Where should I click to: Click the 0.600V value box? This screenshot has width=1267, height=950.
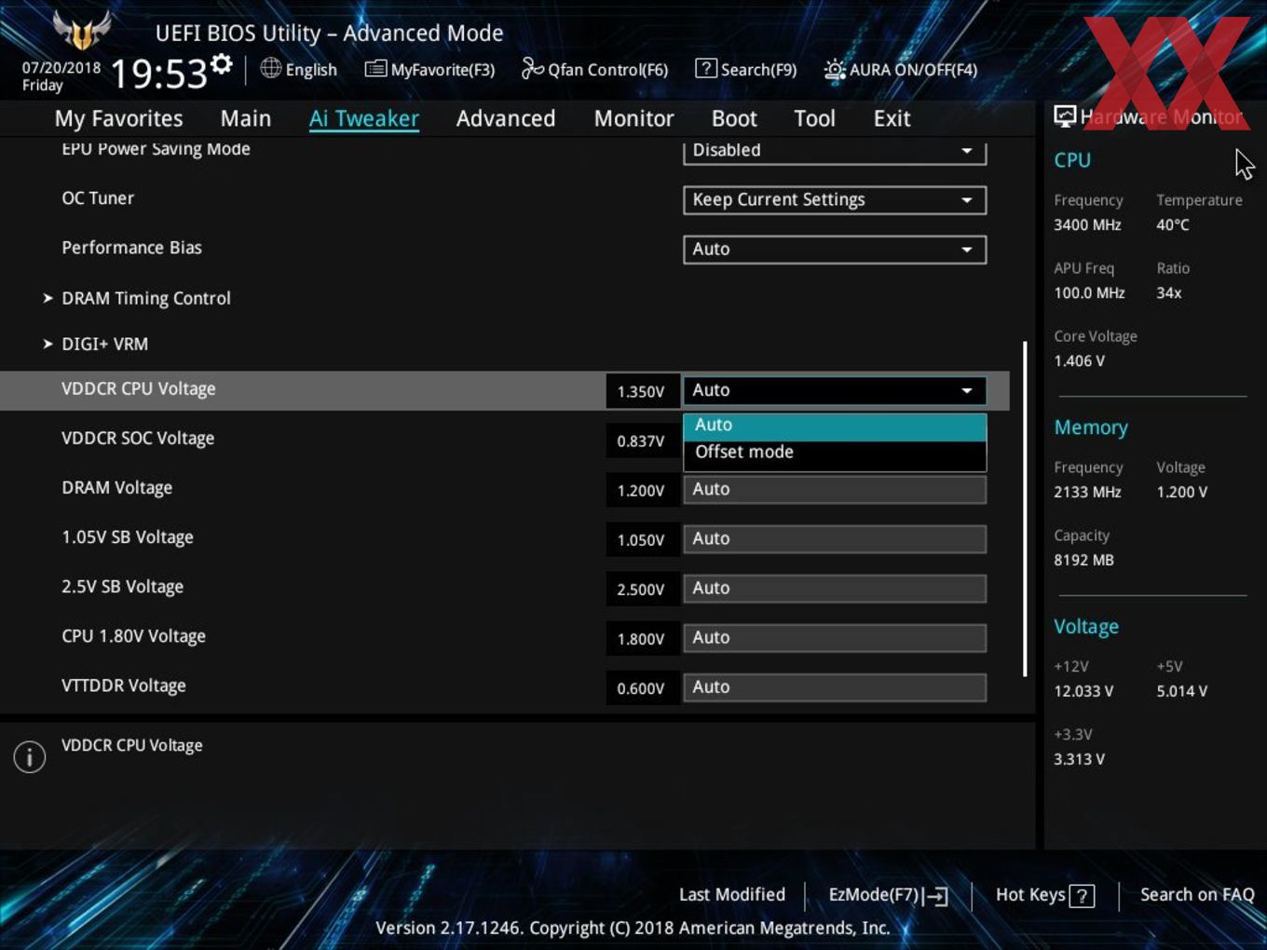pos(641,687)
